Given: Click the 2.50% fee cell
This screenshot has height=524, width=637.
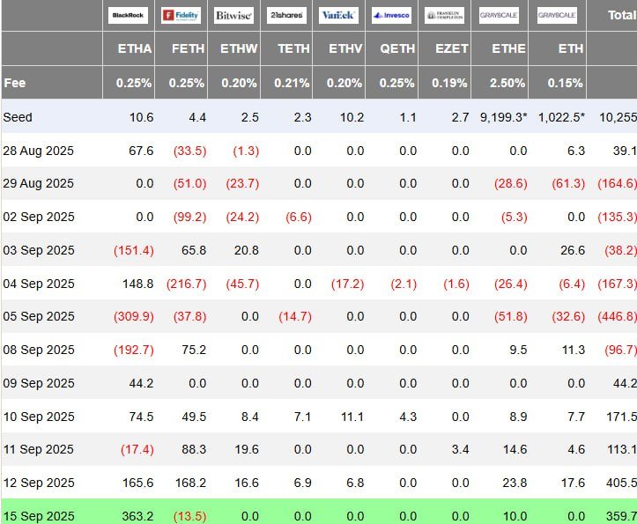Looking at the screenshot, I should (507, 83).
